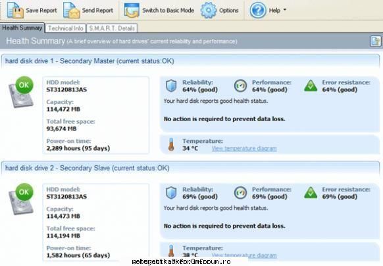Click drive 2 Error resistance 69% (good) value
Image resolution: width=383 pixels, height=266 pixels.
[340, 197]
